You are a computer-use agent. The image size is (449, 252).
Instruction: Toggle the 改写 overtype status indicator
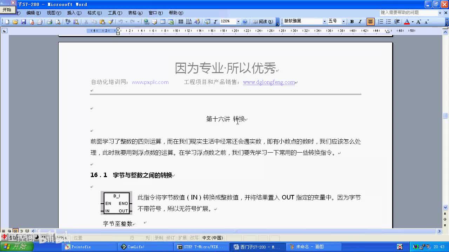click(x=194, y=238)
